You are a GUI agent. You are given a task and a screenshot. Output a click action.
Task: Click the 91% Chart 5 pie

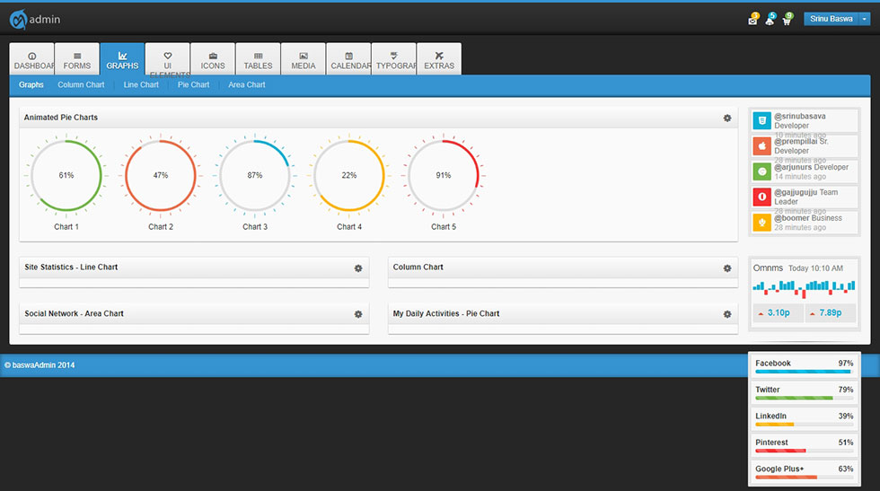[444, 176]
